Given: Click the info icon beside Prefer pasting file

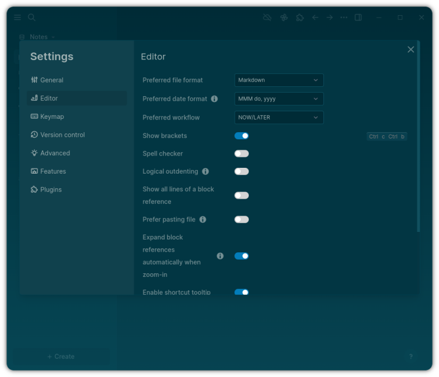Looking at the screenshot, I should 203,220.
